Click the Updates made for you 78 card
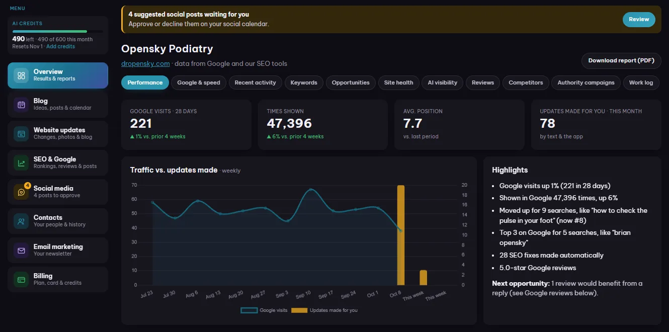The height and width of the screenshot is (332, 669). click(596, 124)
